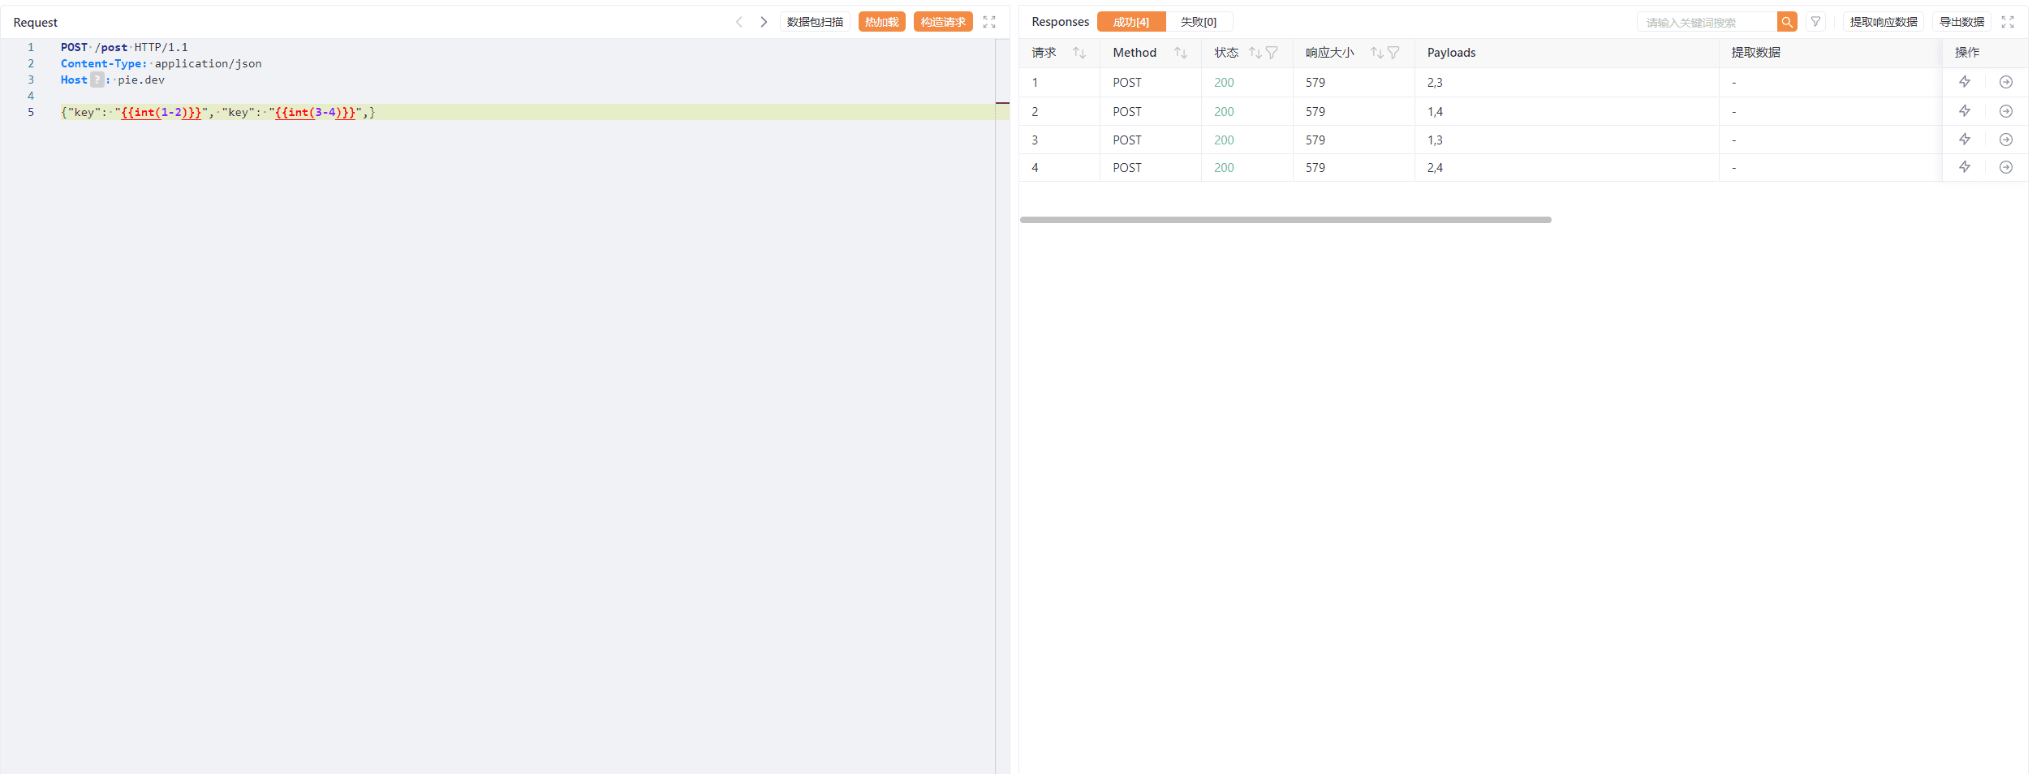Click the Host question mark hint badge
This screenshot has width=2041, height=774.
(x=97, y=80)
